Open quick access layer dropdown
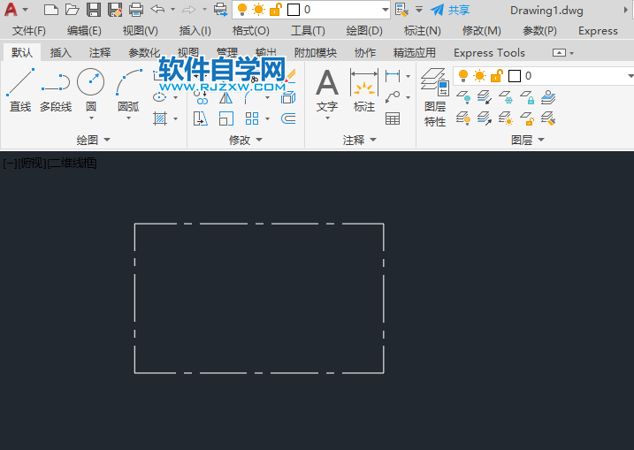 (384, 10)
